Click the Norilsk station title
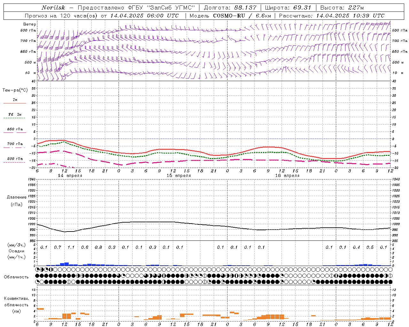The width and height of the screenshot is (409, 327). (53, 8)
